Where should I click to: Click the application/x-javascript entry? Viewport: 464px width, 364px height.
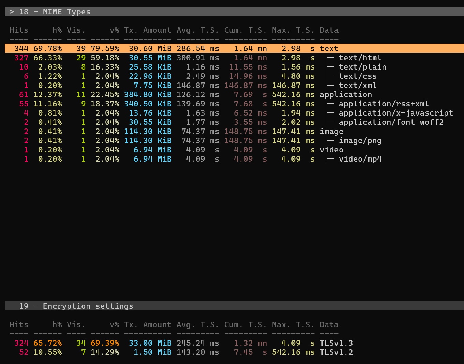click(395, 113)
